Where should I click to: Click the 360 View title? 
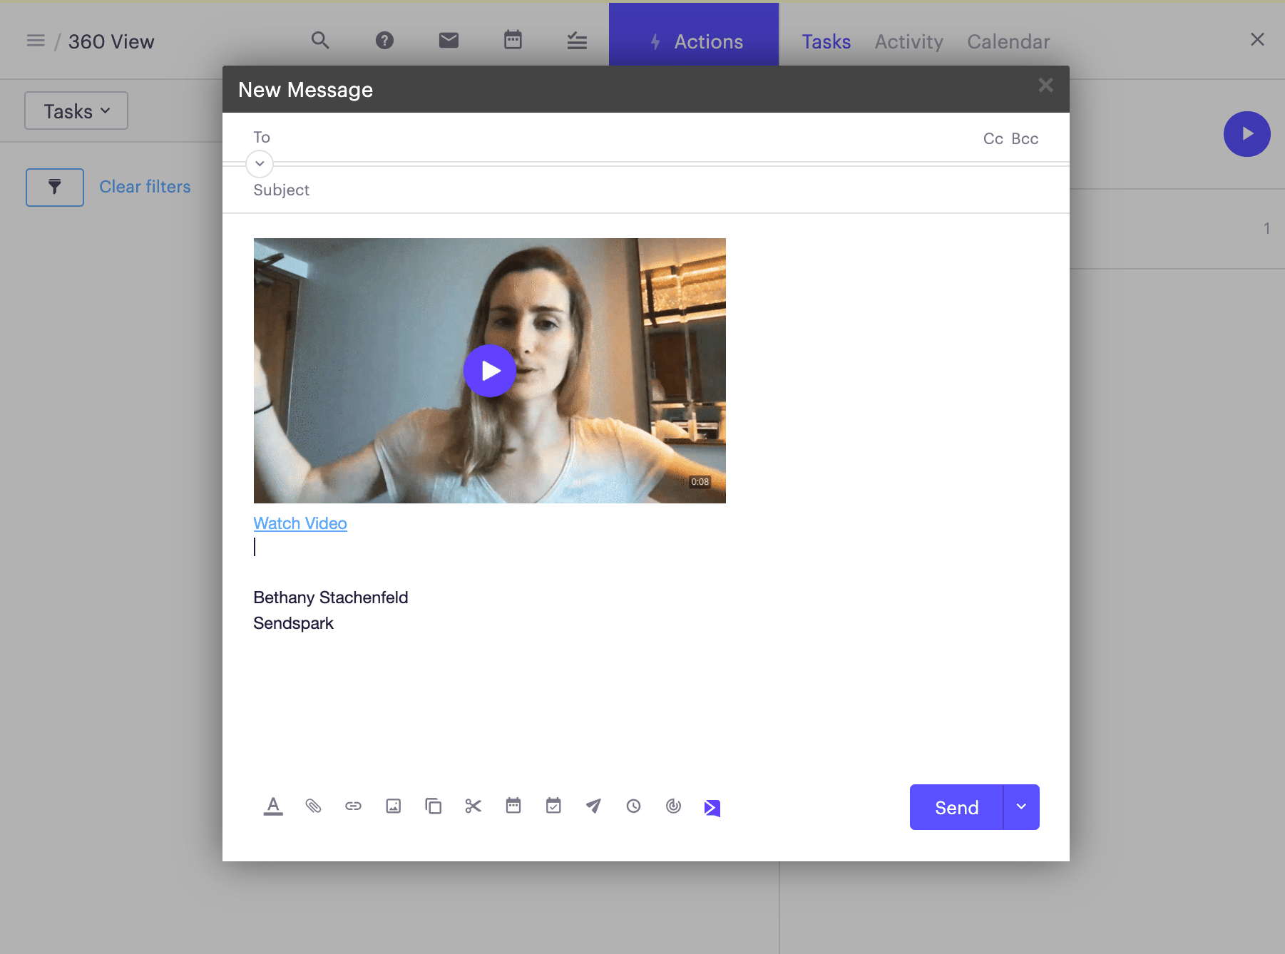[111, 41]
